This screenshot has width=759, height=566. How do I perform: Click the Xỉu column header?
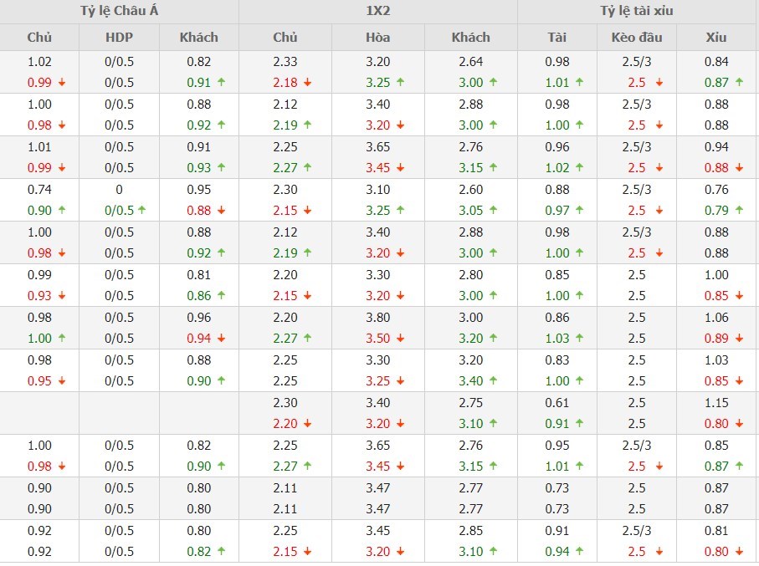point(717,38)
